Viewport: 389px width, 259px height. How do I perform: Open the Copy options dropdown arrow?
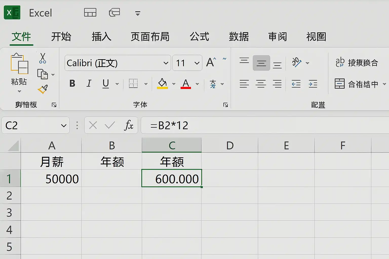[x=53, y=75]
